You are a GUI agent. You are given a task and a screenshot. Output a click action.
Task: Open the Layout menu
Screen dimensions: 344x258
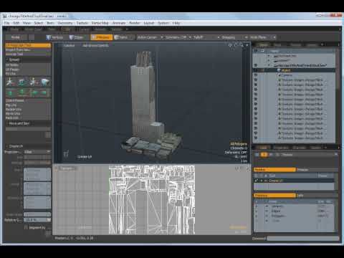(149, 23)
